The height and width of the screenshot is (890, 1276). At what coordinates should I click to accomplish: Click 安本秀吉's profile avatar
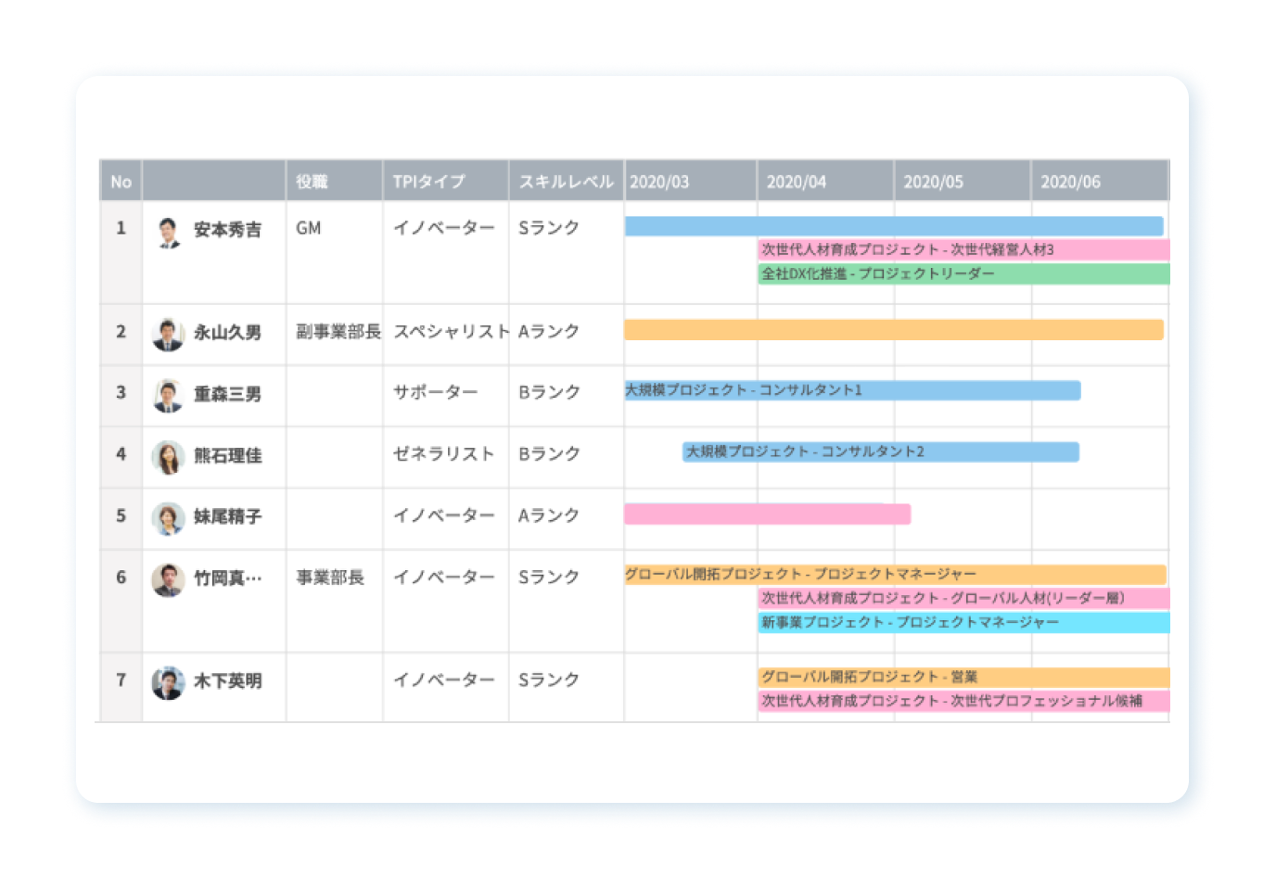click(168, 232)
